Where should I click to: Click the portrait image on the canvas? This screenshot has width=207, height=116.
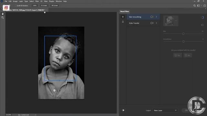(x=61, y=63)
